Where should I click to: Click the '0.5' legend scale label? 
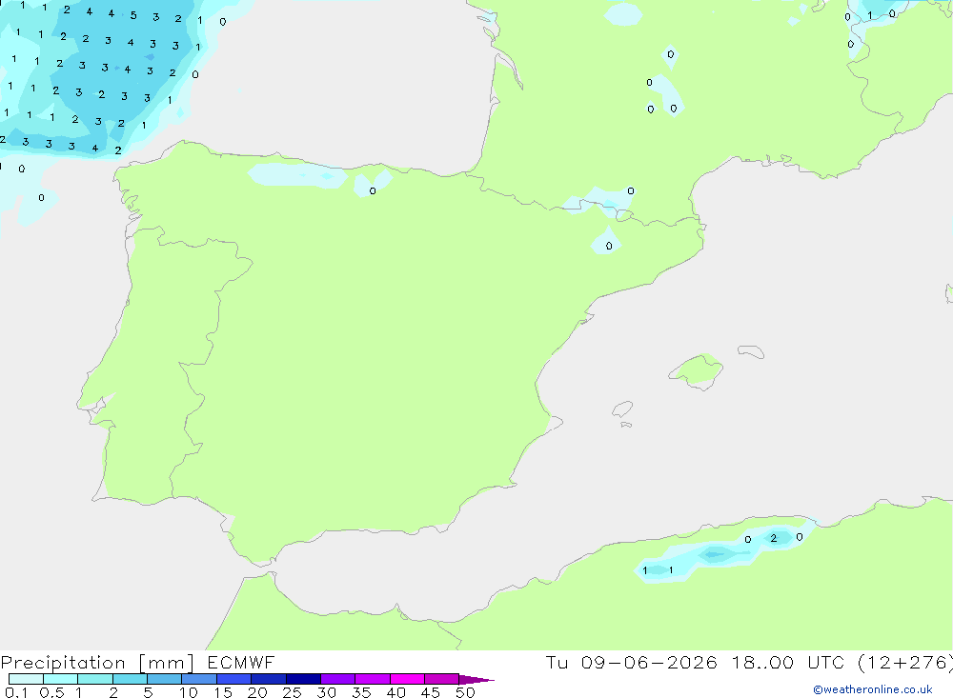[x=51, y=692]
